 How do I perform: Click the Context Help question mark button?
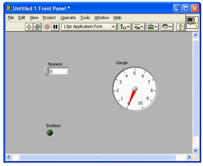click(x=180, y=27)
